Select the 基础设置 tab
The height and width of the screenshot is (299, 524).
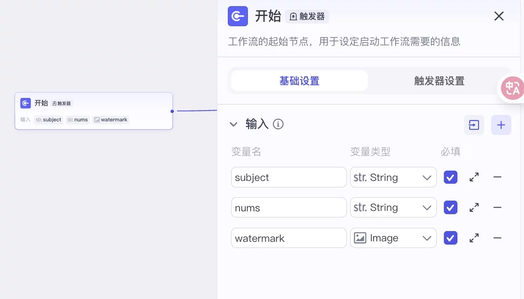click(299, 81)
